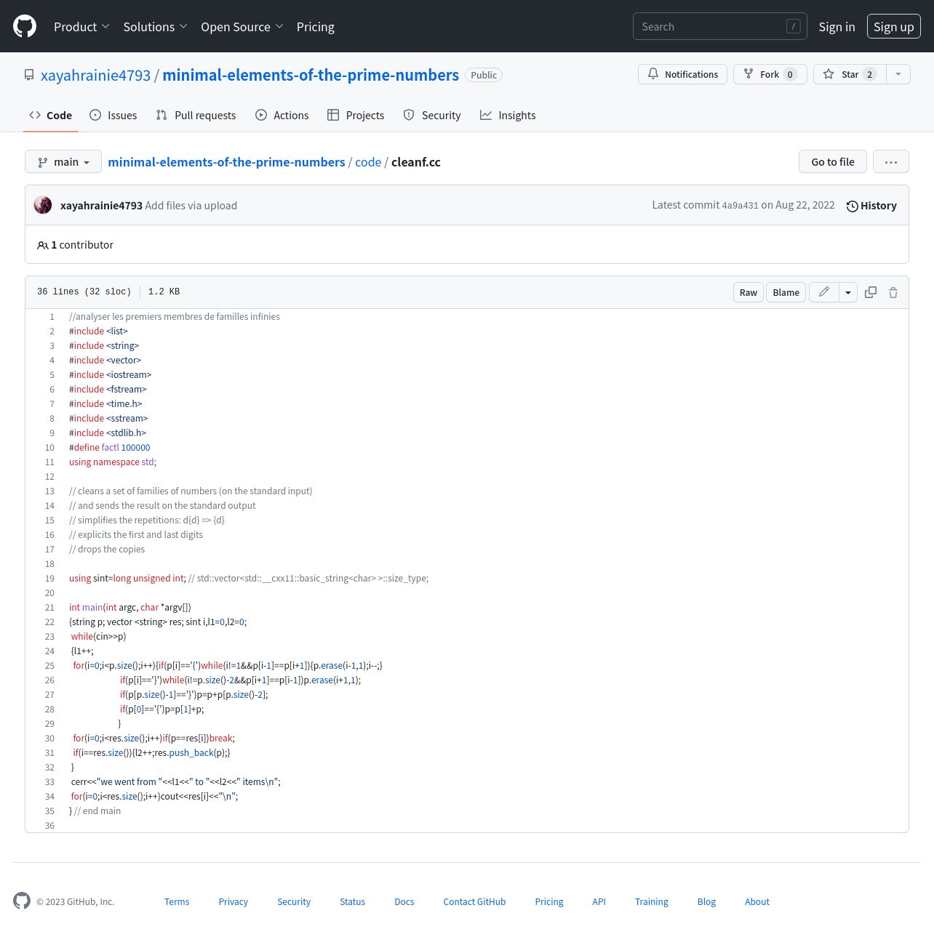Open the Status footer link
This screenshot has width=934, height=945.
point(353,901)
